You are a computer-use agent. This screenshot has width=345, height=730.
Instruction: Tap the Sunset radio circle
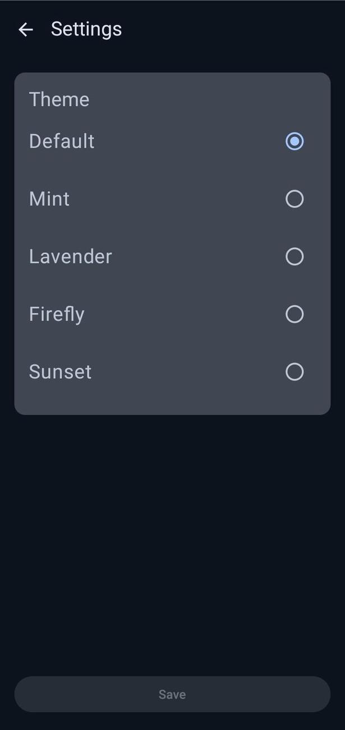pyautogui.click(x=295, y=371)
